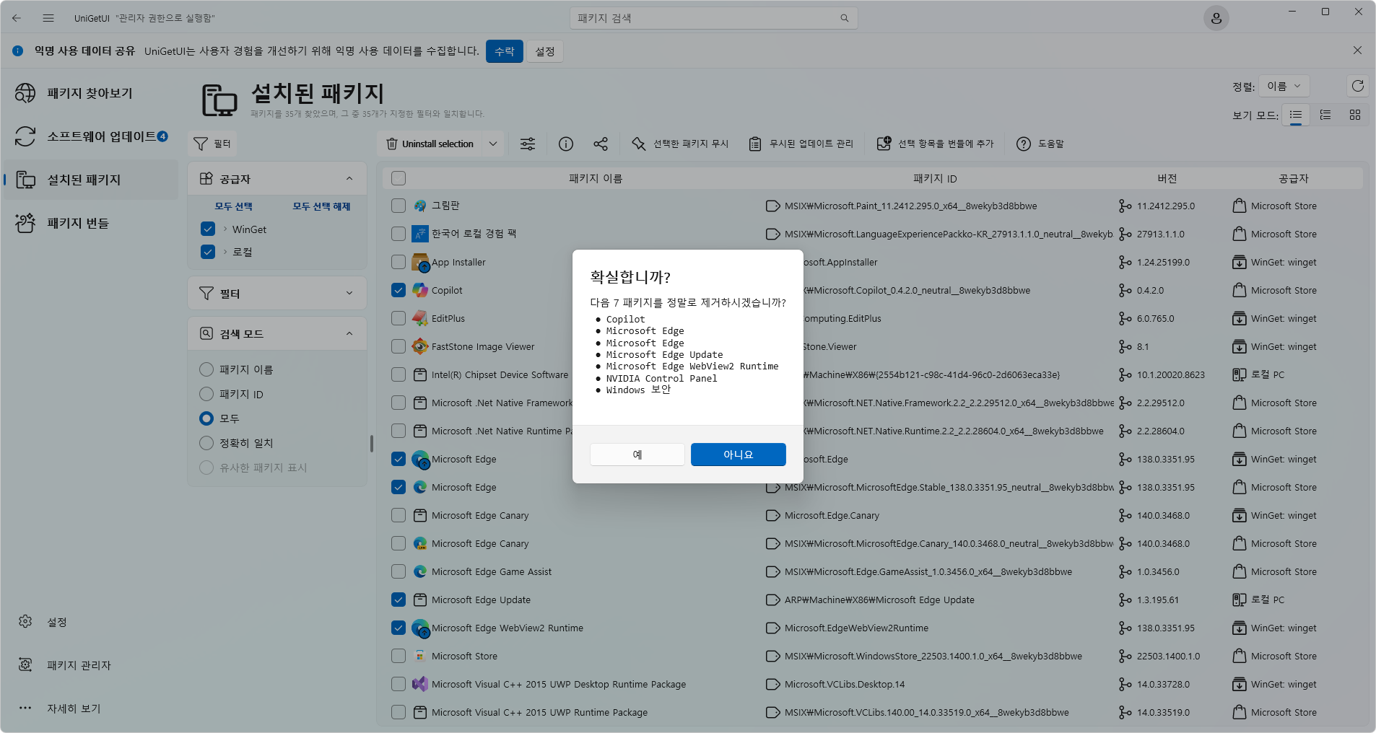The image size is (1376, 733).
Task: Sort by 버전 column header
Action: pos(1167,178)
